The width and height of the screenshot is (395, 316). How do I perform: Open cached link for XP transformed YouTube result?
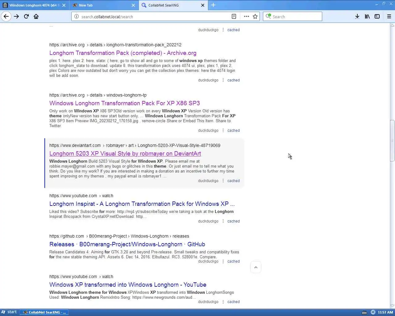click(x=234, y=302)
